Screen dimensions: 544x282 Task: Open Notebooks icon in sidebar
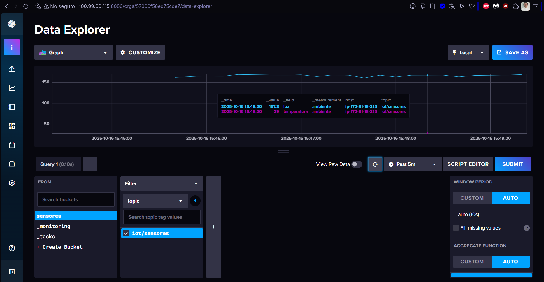12,107
